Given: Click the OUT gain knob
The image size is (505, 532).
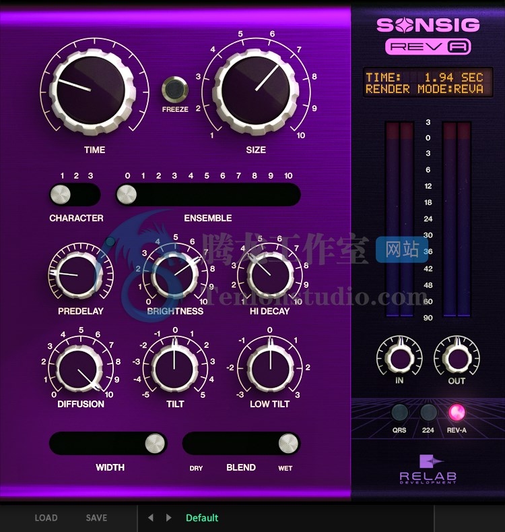Looking at the screenshot, I should click(457, 357).
